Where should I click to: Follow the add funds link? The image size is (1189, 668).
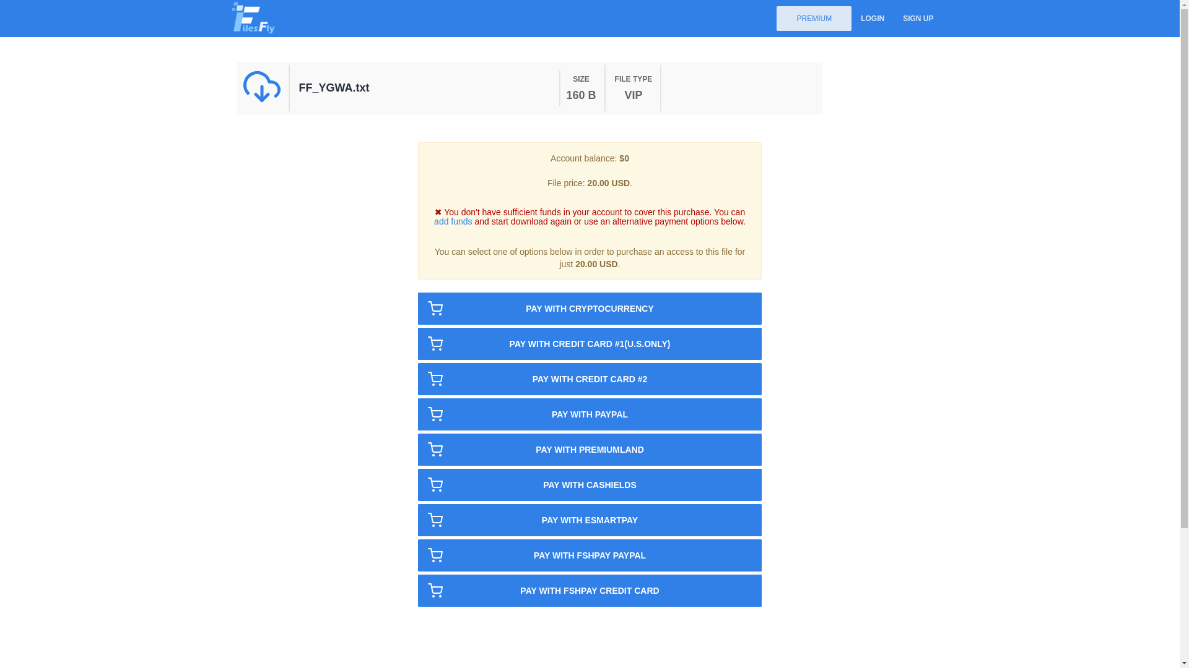(453, 221)
